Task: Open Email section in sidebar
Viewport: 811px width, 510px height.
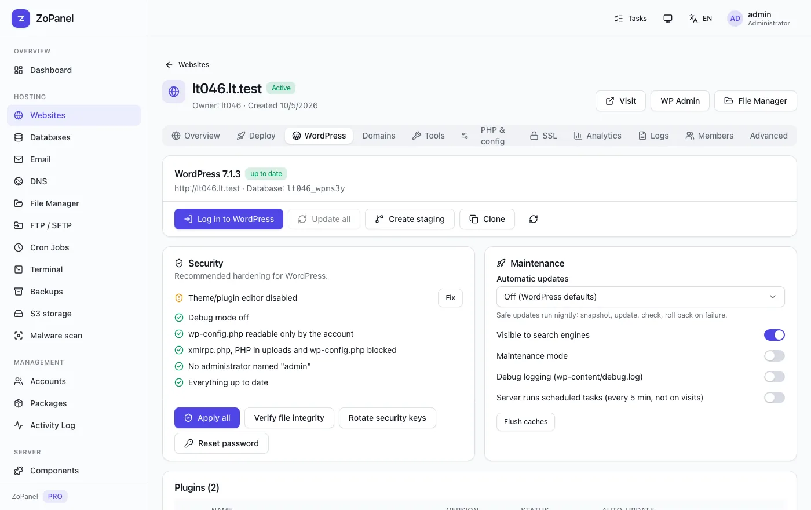Action: click(74, 159)
